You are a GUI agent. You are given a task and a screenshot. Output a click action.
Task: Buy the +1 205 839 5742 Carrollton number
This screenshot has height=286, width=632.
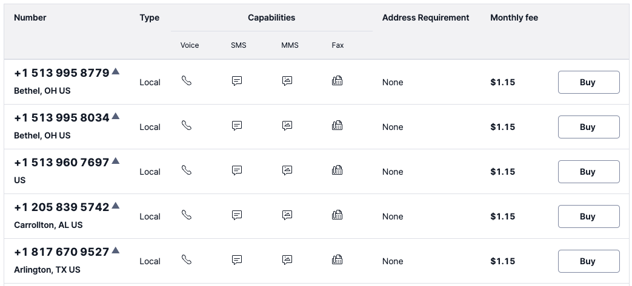588,216
